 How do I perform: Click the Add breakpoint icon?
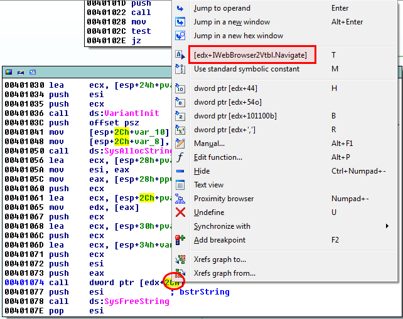[181, 240]
